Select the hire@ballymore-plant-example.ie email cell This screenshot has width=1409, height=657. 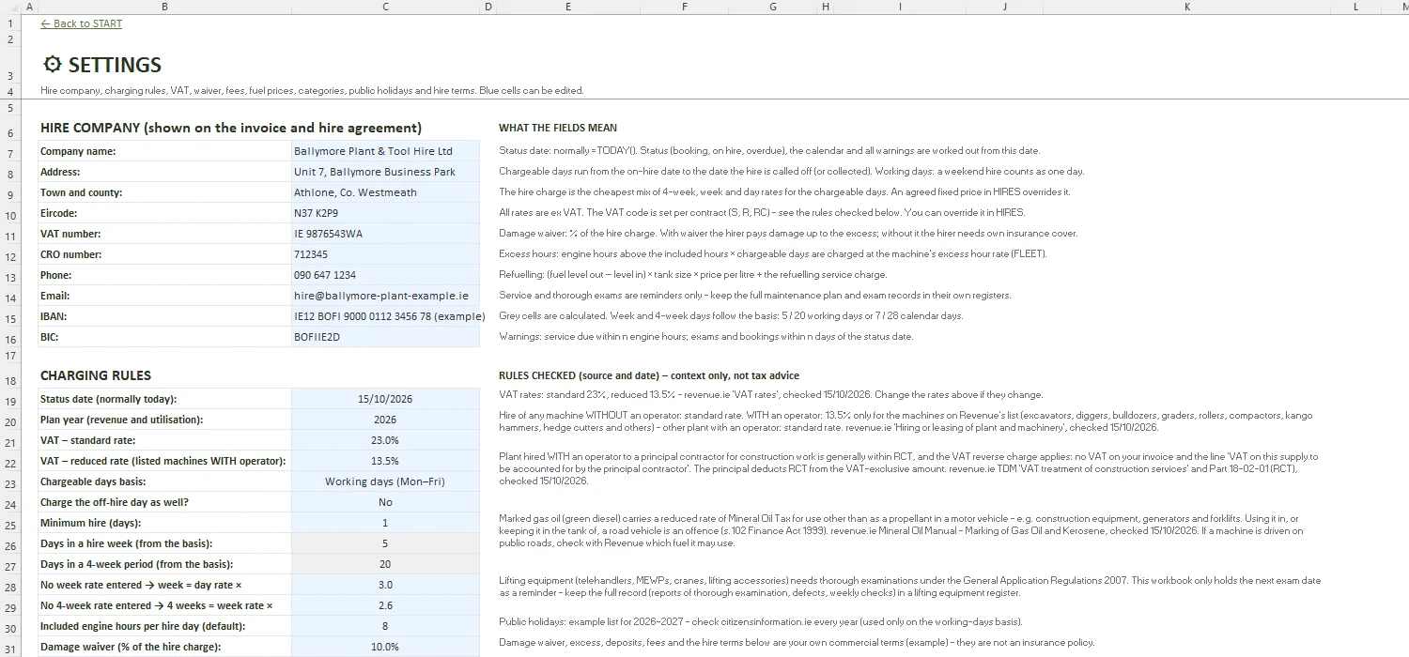pyautogui.click(x=385, y=296)
